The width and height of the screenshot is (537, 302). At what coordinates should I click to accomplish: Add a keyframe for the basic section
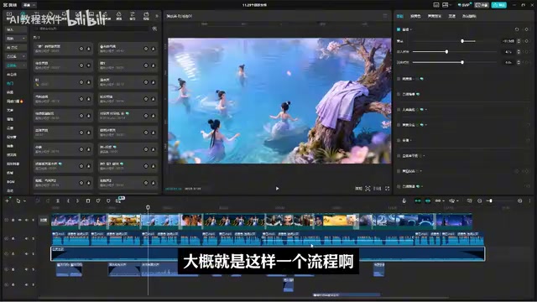pyautogui.click(x=526, y=30)
